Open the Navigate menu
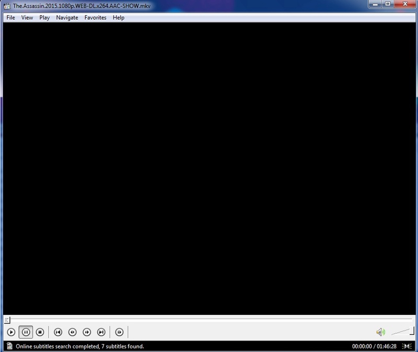Image resolution: width=418 pixels, height=352 pixels. pos(67,18)
